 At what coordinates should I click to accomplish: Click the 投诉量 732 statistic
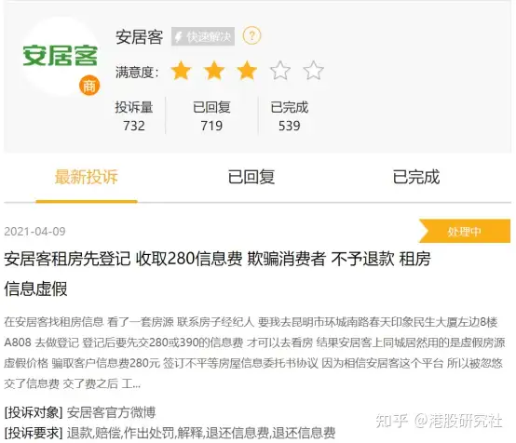point(134,116)
